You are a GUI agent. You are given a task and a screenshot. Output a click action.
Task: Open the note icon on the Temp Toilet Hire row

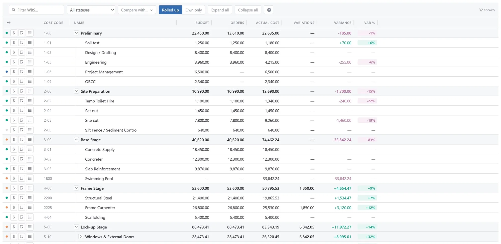pos(22,101)
